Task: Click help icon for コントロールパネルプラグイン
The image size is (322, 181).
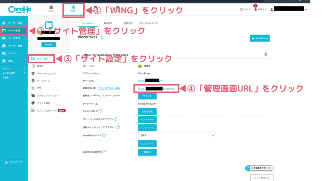Action: point(116,119)
